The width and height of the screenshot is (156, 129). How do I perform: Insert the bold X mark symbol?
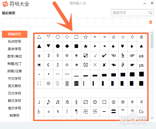pos(104,65)
